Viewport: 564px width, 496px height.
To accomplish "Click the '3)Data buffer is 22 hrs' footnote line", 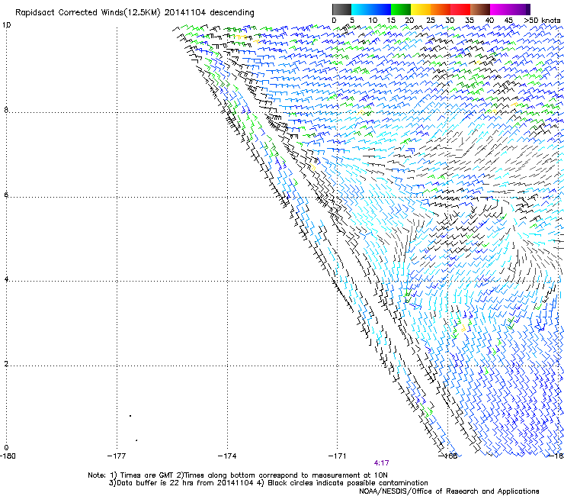I will tap(268, 483).
